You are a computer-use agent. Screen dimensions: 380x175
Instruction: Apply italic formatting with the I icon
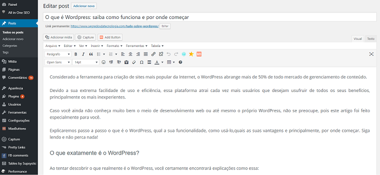click(84, 54)
